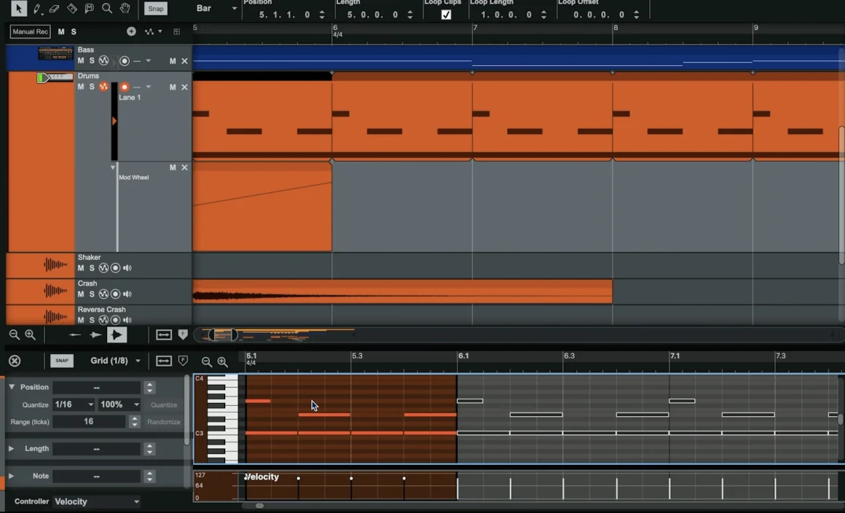The width and height of the screenshot is (845, 513).
Task: Click the horizontal scrollbar below the velocity lane
Action: [261, 506]
